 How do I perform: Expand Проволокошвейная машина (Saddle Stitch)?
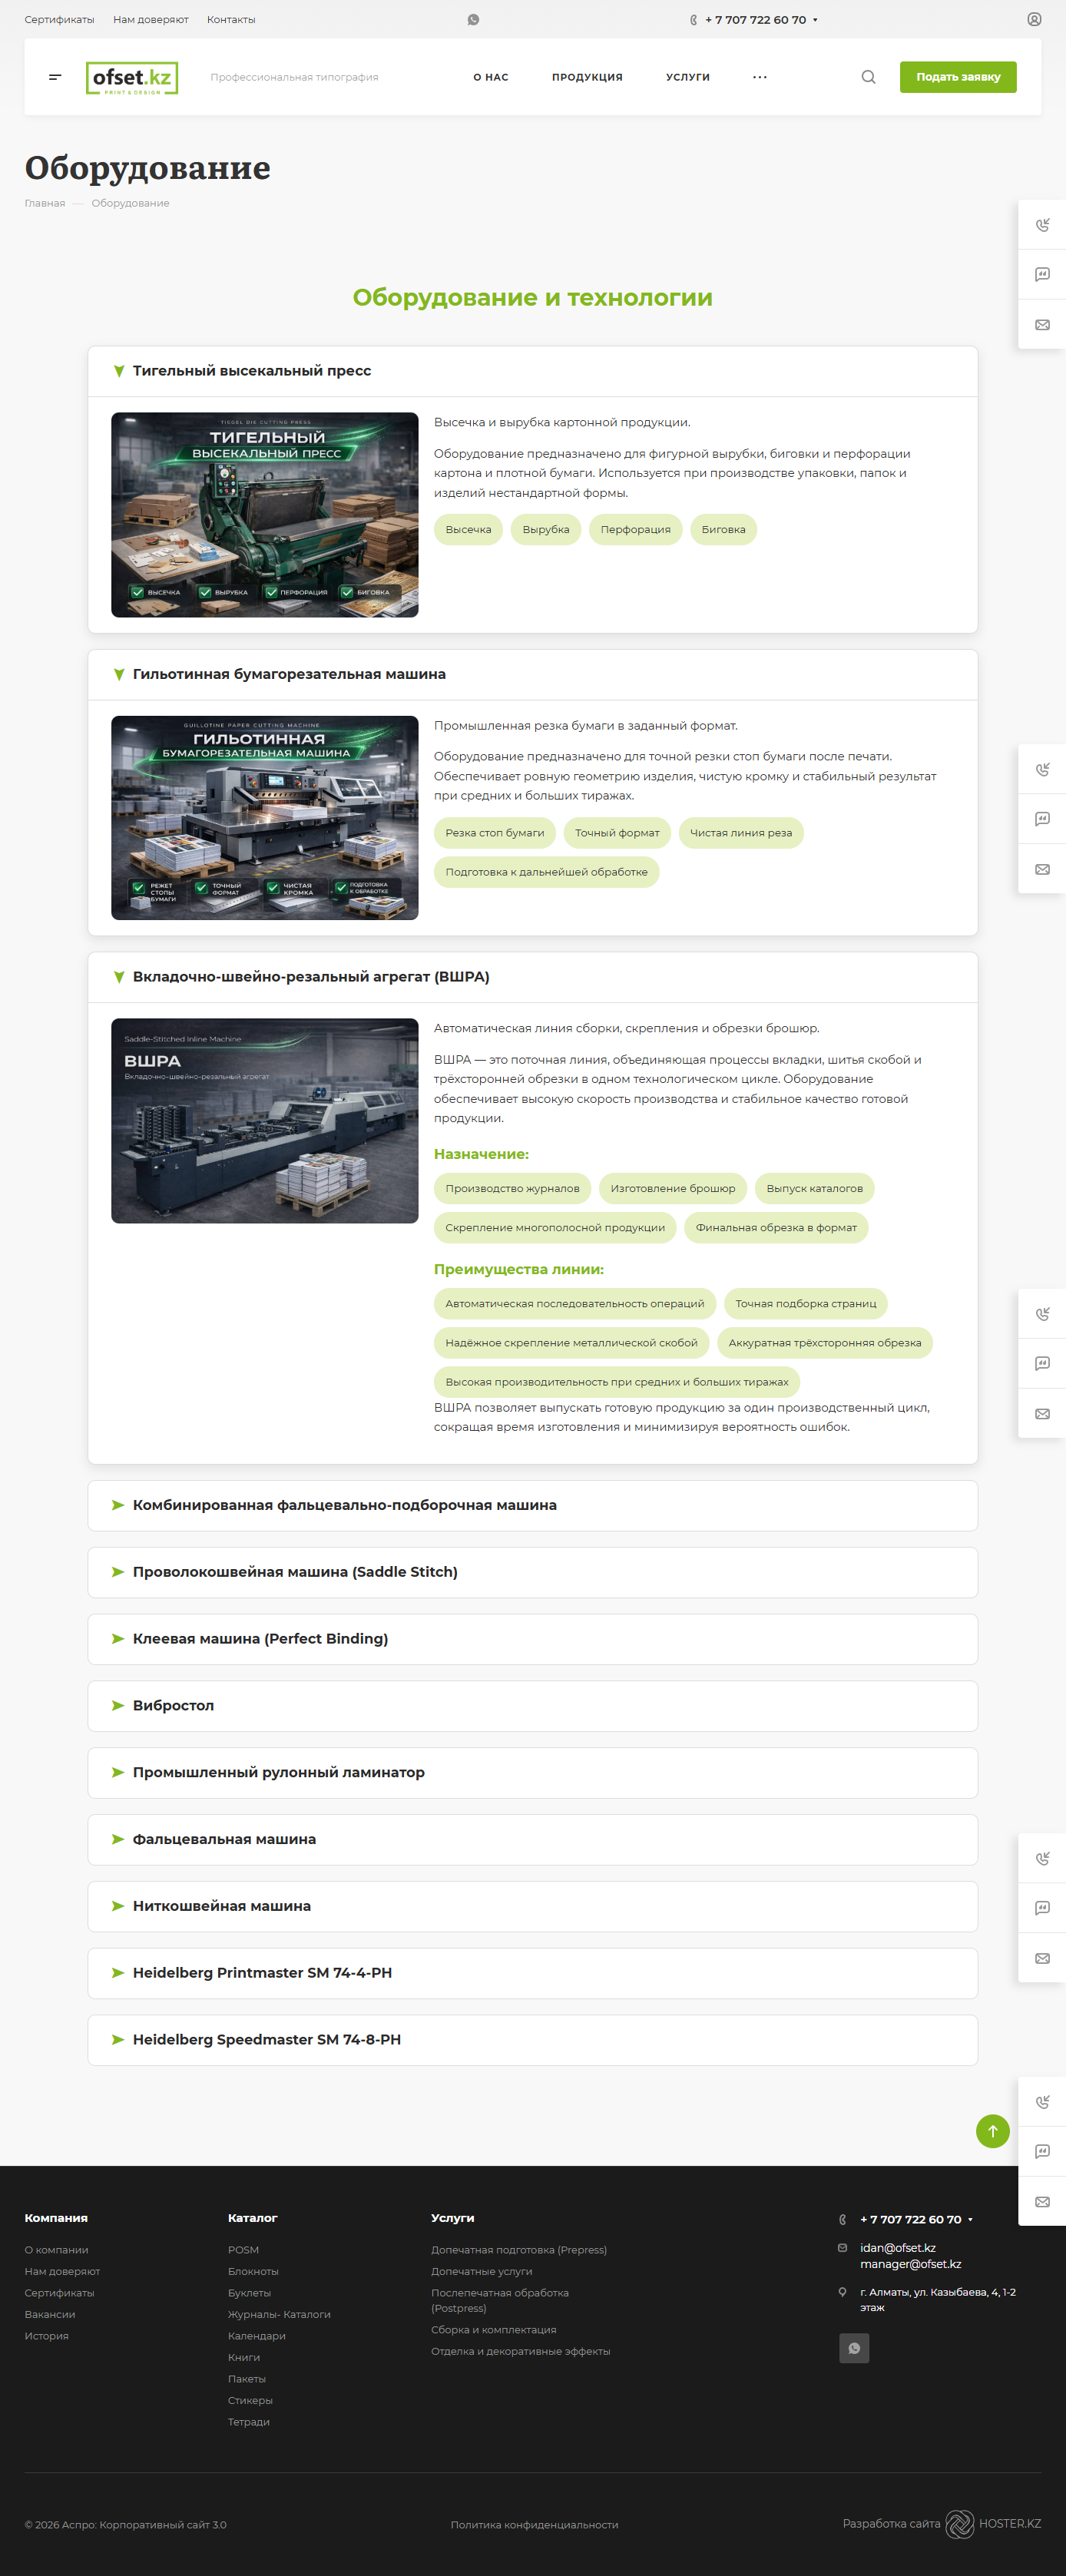click(533, 1572)
